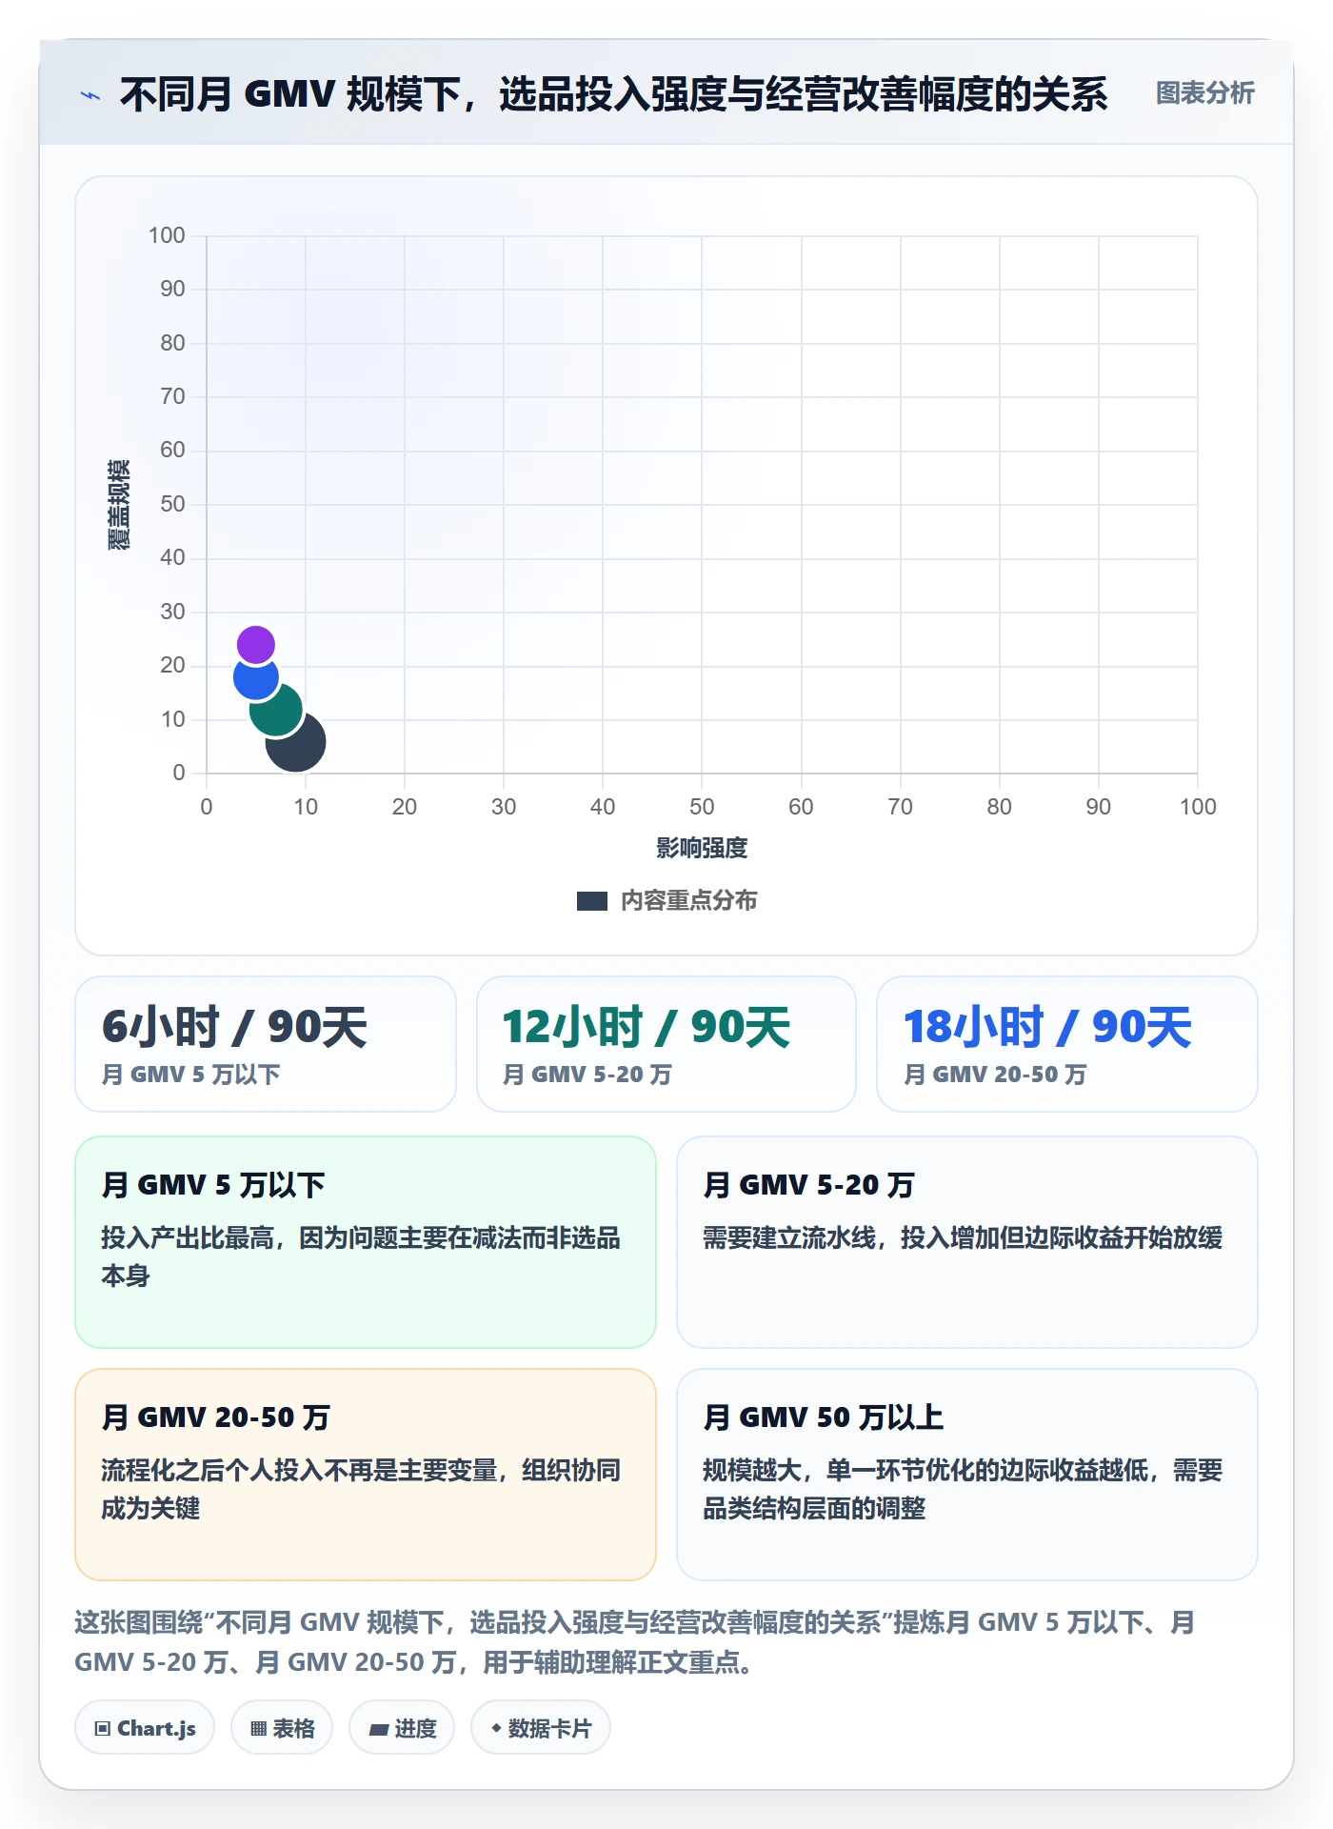Click the 覆盖规模 y-axis title
The height and width of the screenshot is (1829, 1333).
coord(118,505)
